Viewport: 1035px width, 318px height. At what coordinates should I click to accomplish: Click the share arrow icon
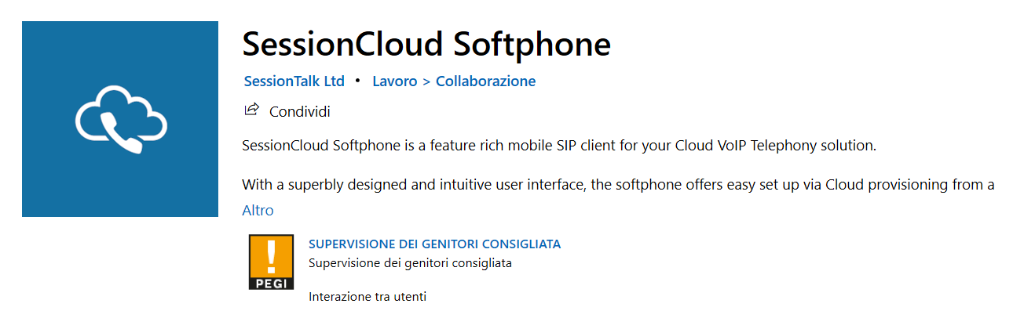251,110
